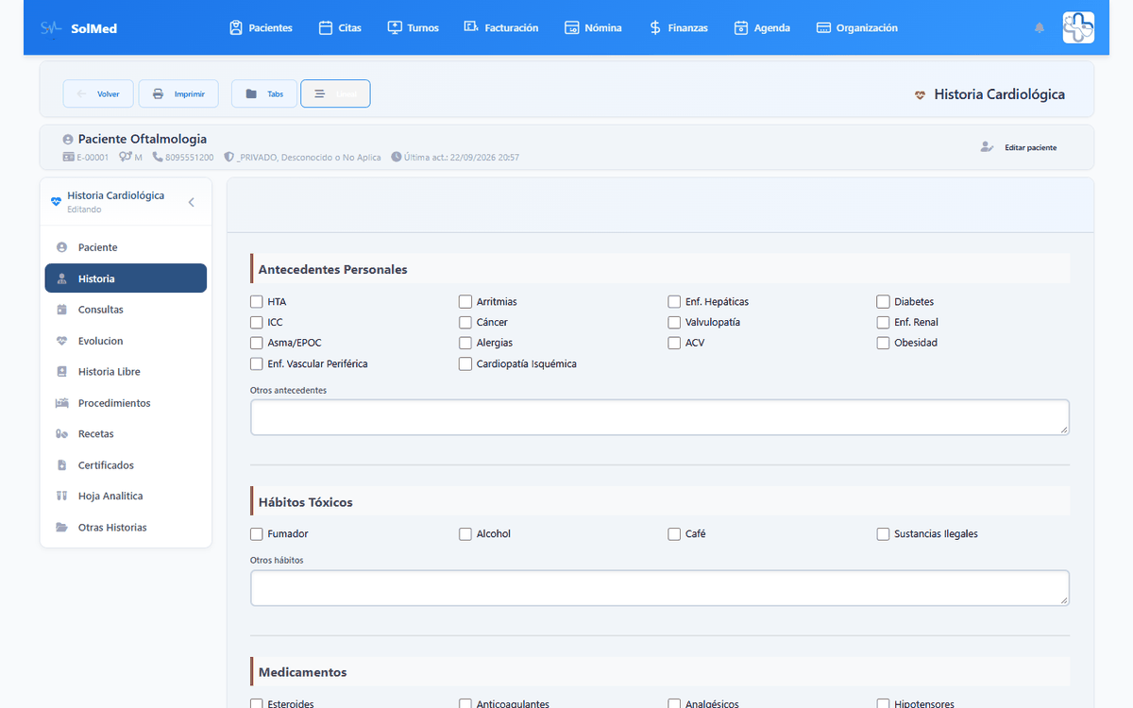
Task: Check the Sustancias Ilegales checkbox
Action: 883,534
